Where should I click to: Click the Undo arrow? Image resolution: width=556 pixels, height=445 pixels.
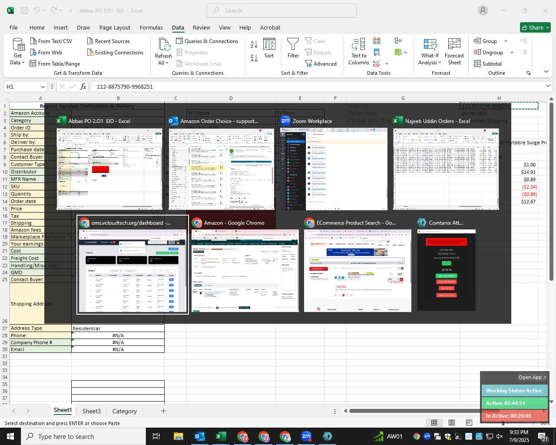coord(37,10)
